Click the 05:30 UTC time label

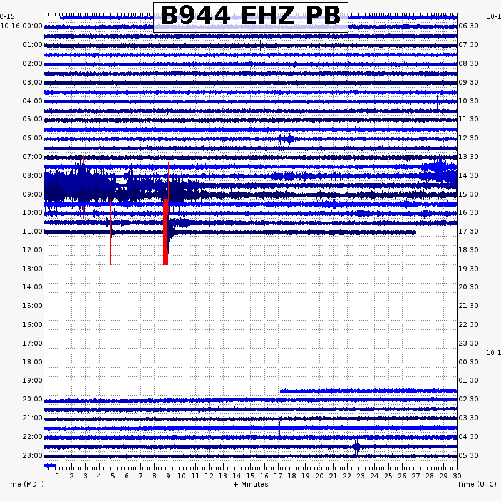(468, 455)
